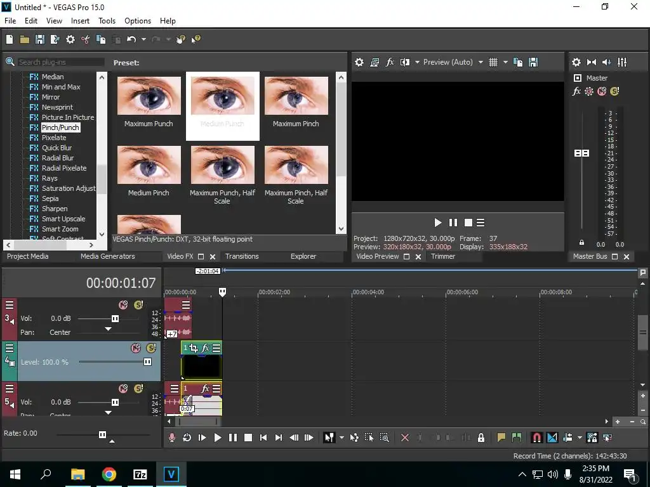
Task: Open Video Preview project settings gear
Action: tap(359, 62)
